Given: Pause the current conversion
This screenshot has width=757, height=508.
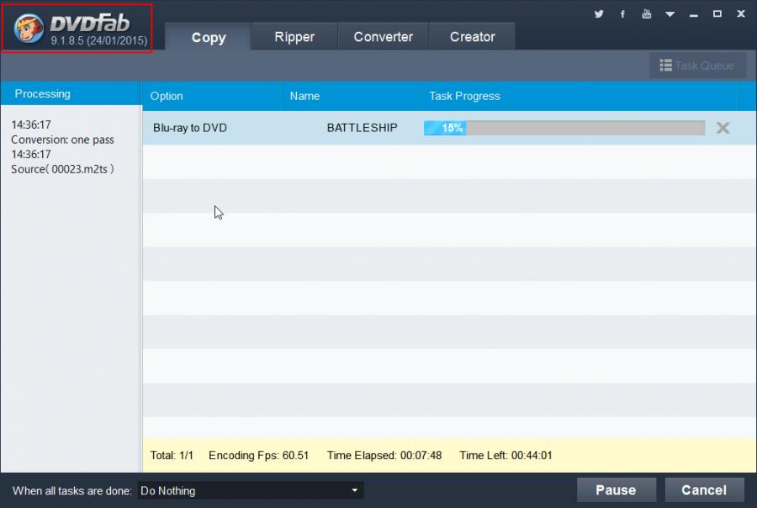Looking at the screenshot, I should coord(616,490).
